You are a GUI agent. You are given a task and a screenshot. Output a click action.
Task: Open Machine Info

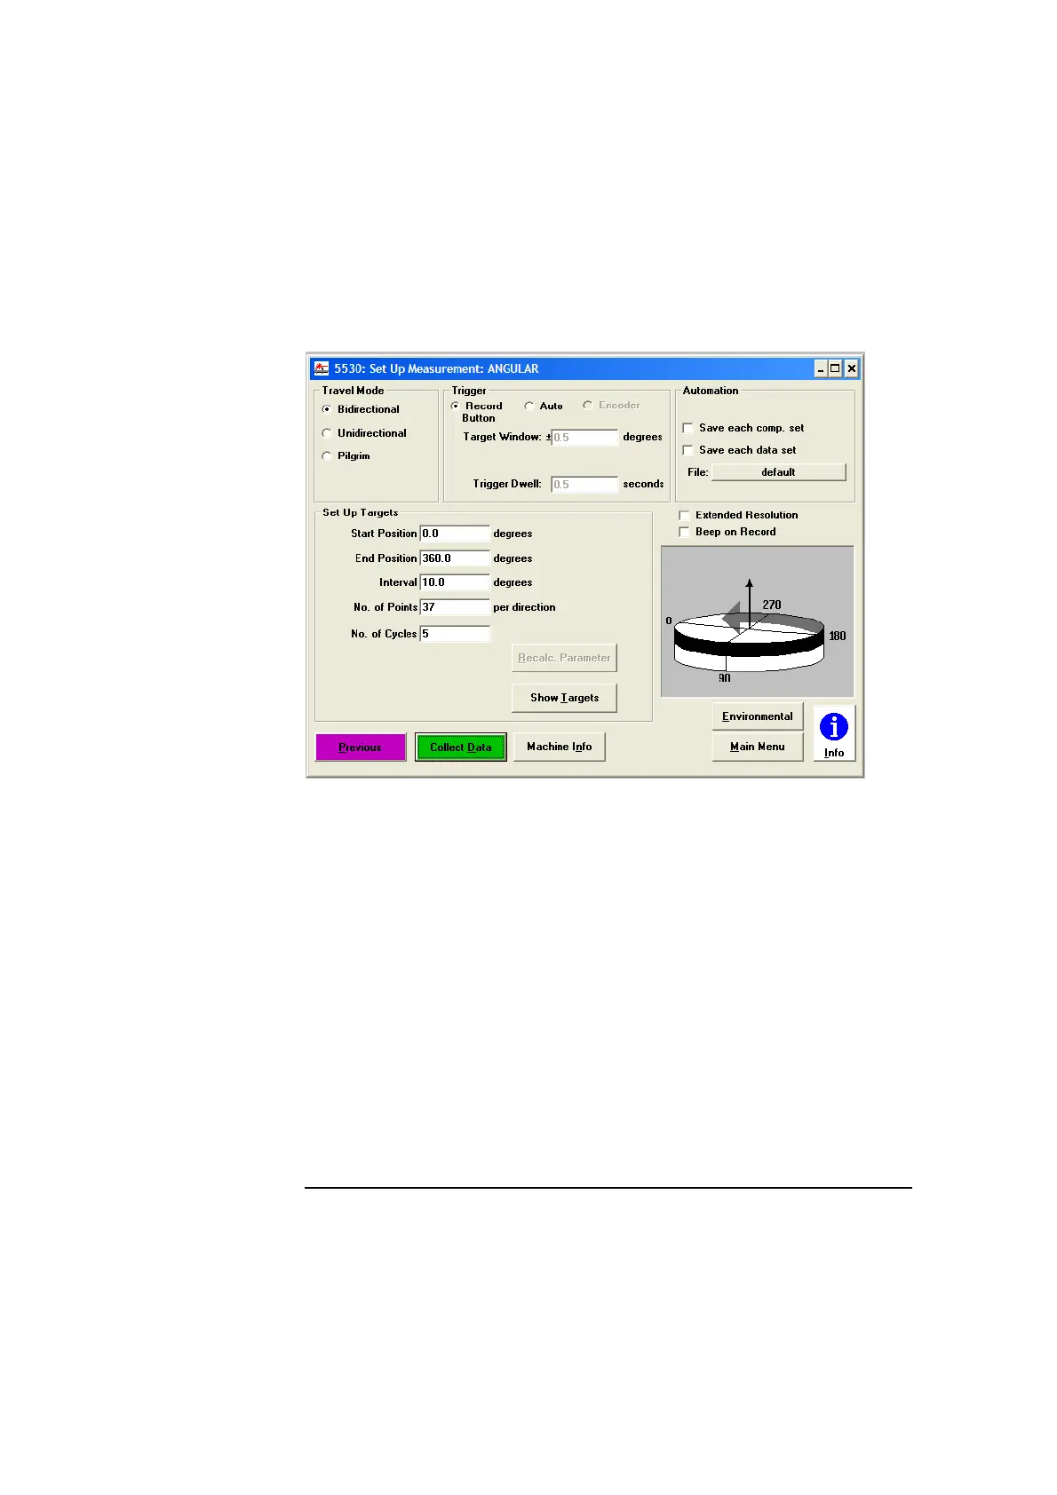pos(560,747)
